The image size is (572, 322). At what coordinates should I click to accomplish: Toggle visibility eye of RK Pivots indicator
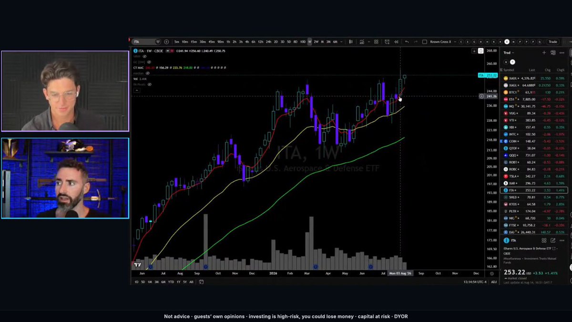click(x=150, y=84)
